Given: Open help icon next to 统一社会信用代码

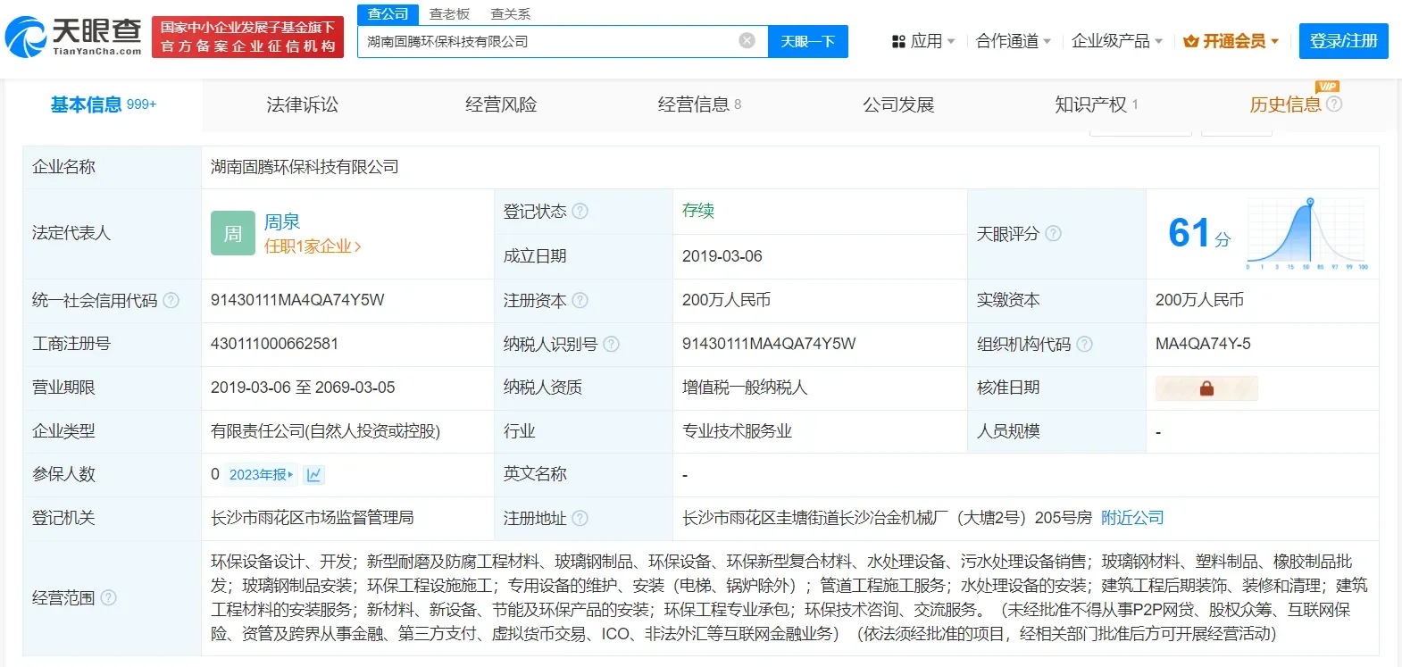Looking at the screenshot, I should pos(171,301).
